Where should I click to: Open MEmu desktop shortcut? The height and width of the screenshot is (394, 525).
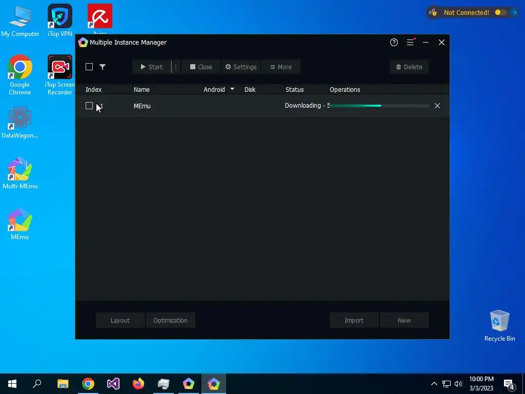point(20,224)
